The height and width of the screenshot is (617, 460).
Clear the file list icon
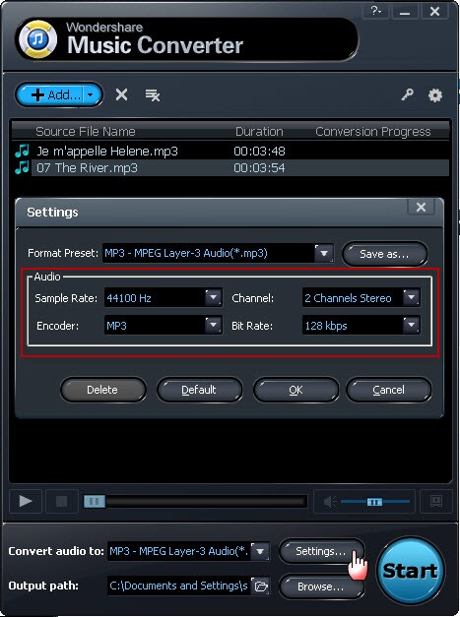[153, 94]
